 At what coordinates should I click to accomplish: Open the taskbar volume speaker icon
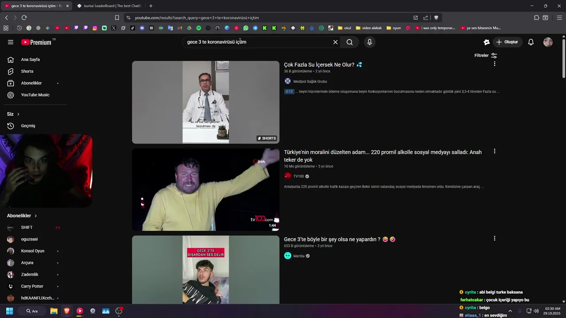click(536, 311)
